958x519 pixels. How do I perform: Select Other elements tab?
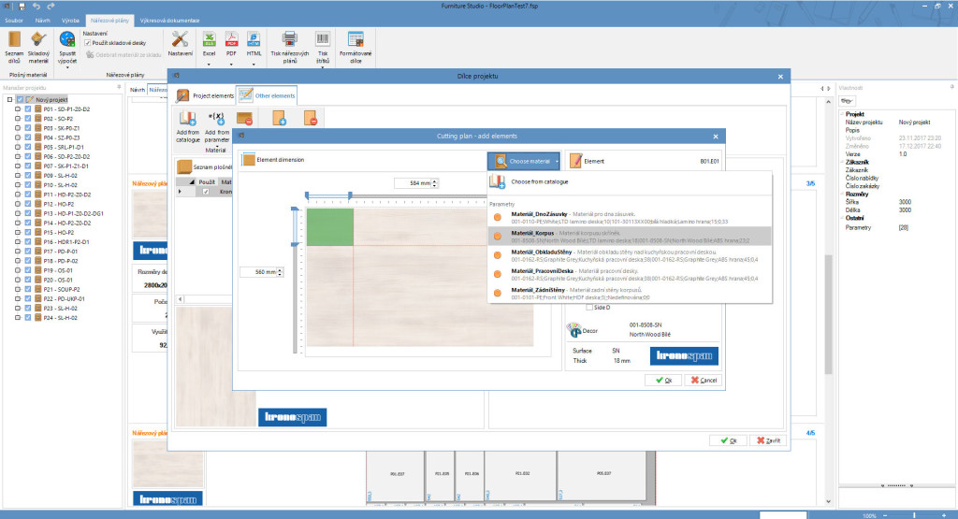tap(267, 96)
